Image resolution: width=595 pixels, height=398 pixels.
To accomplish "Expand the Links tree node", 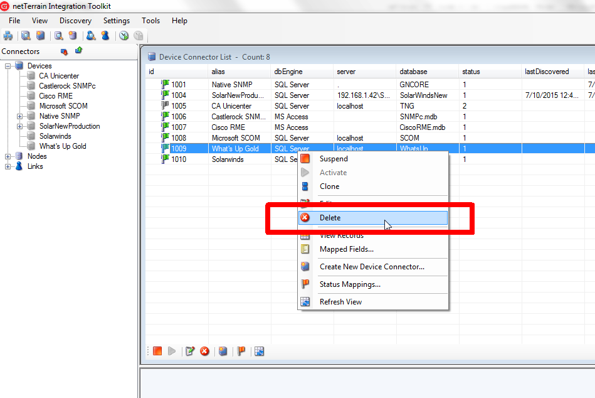I will [x=8, y=166].
